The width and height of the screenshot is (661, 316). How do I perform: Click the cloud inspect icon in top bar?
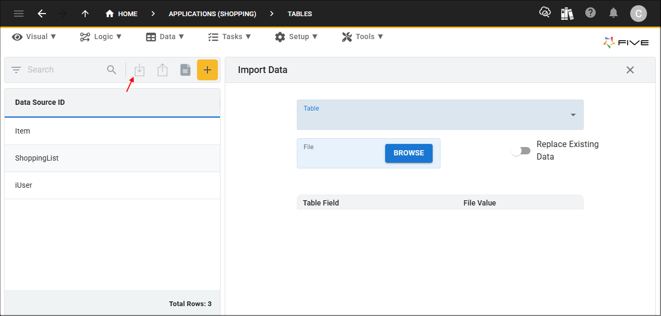click(x=544, y=13)
